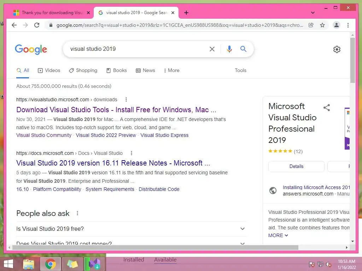Open the search Tools option
This screenshot has height=271, width=362.
point(240,70)
